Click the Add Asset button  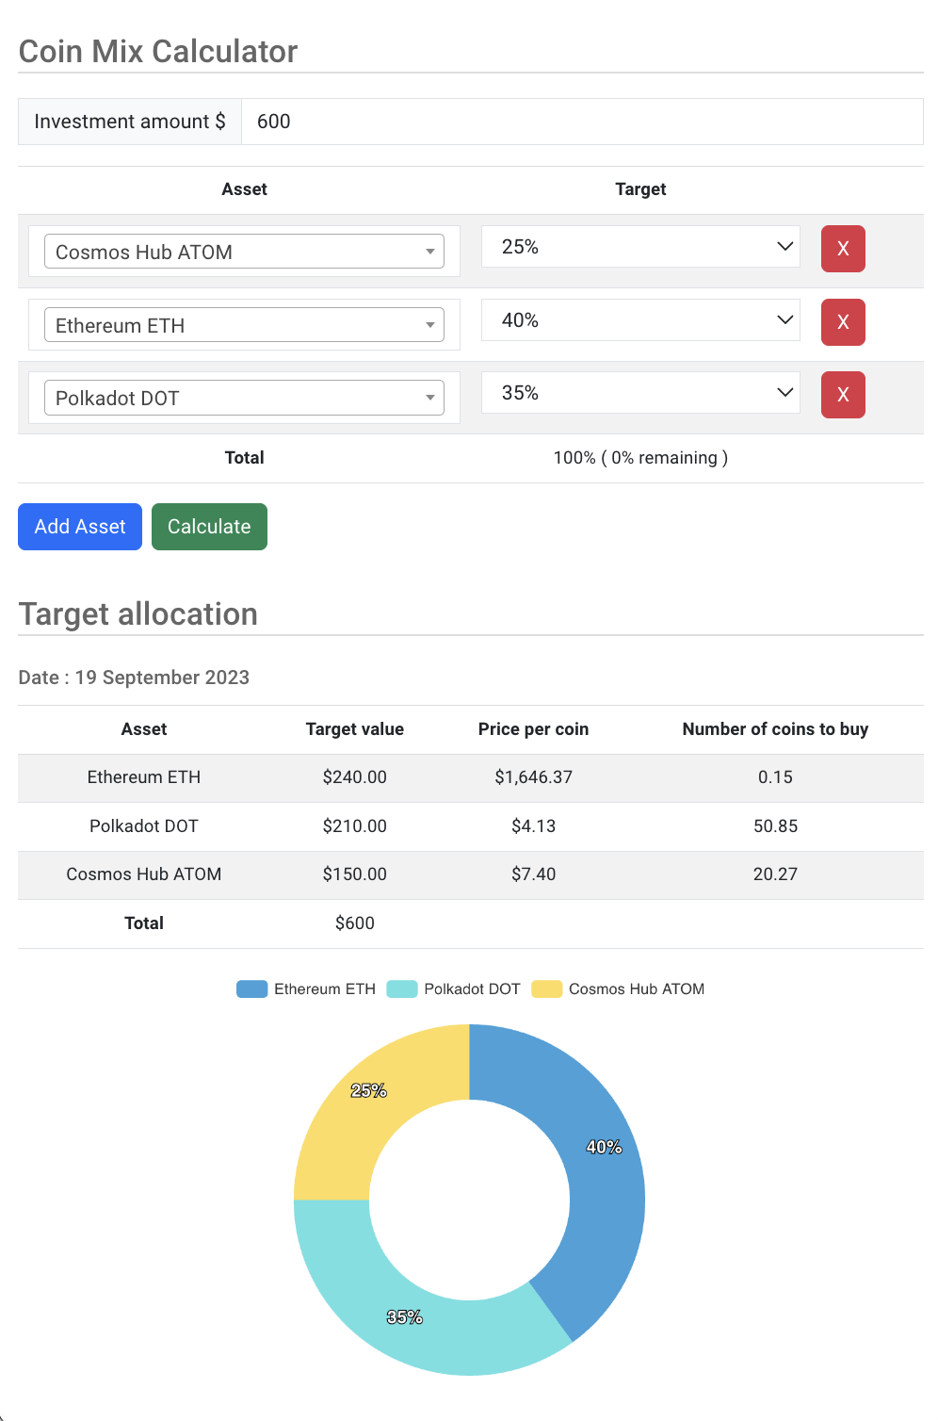[x=79, y=527]
